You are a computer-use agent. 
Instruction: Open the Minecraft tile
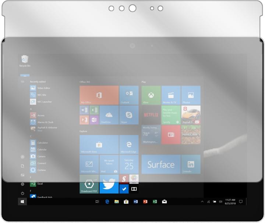191,135
